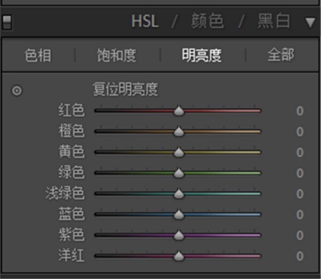Open the 色相 tab
The width and height of the screenshot is (321, 279).
38,55
